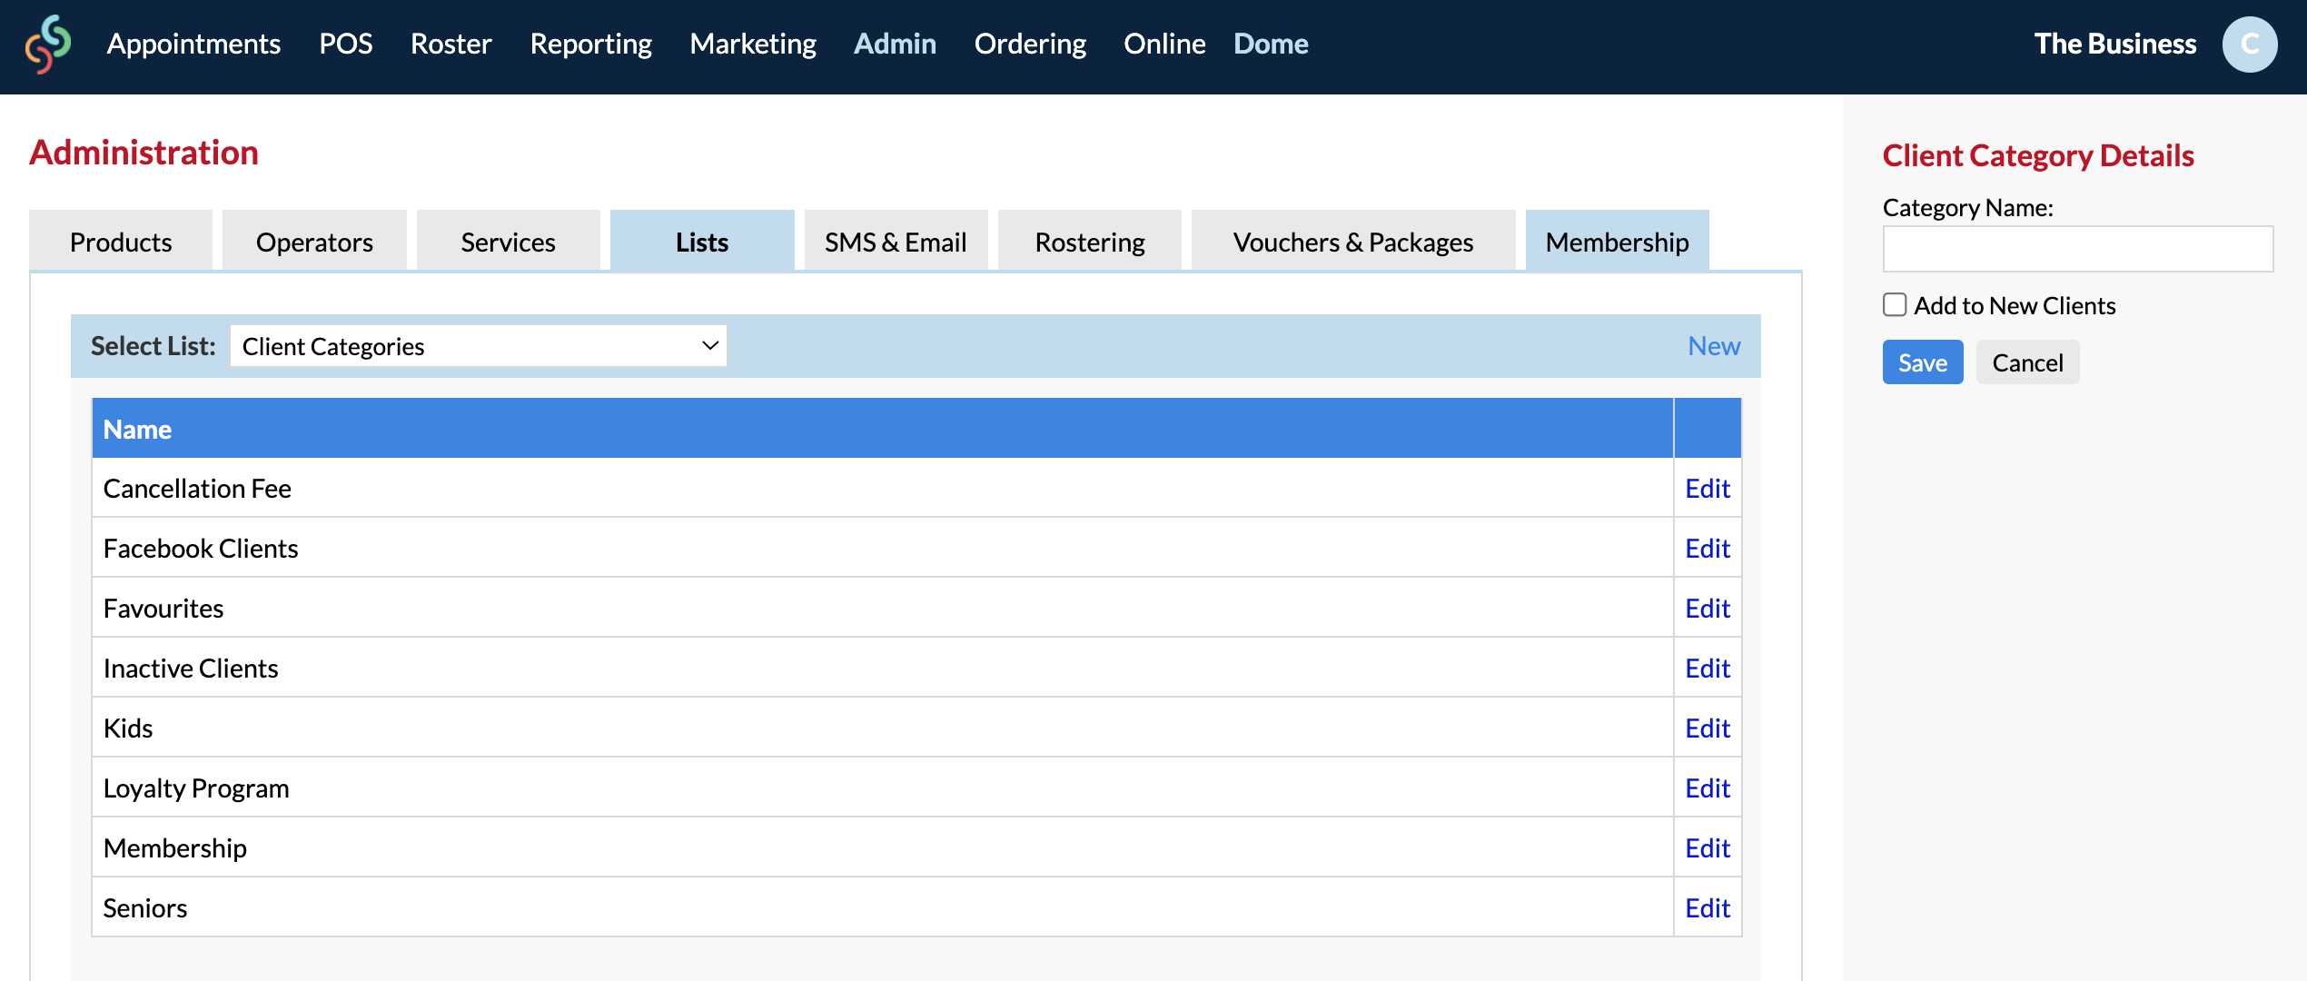Switch to the Operators tab
2307x981 pixels.
coord(314,242)
